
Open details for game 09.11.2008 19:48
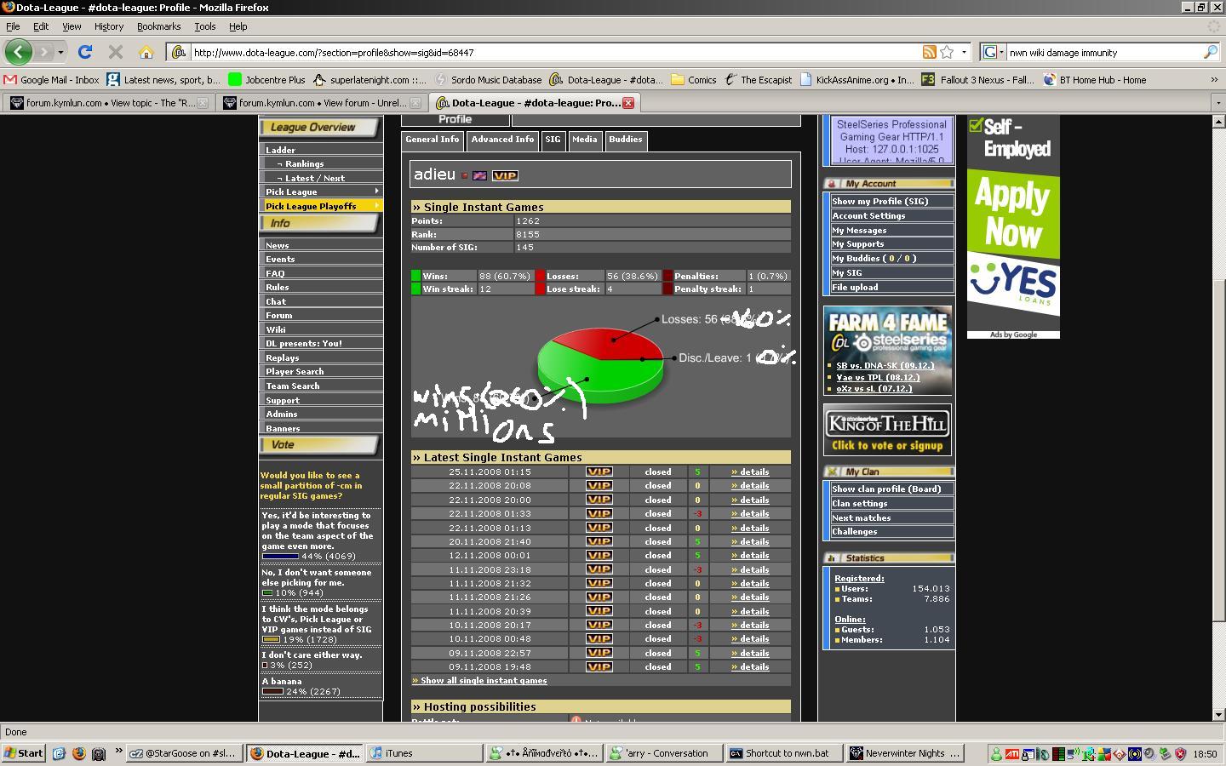coord(750,667)
